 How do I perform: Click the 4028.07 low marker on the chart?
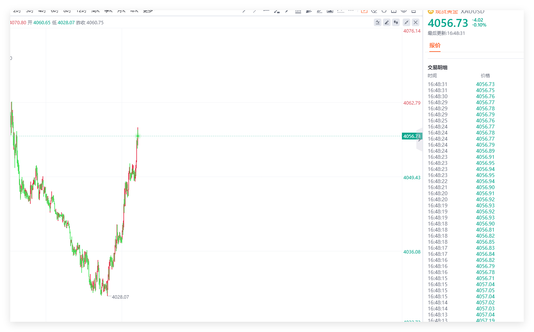120,297
